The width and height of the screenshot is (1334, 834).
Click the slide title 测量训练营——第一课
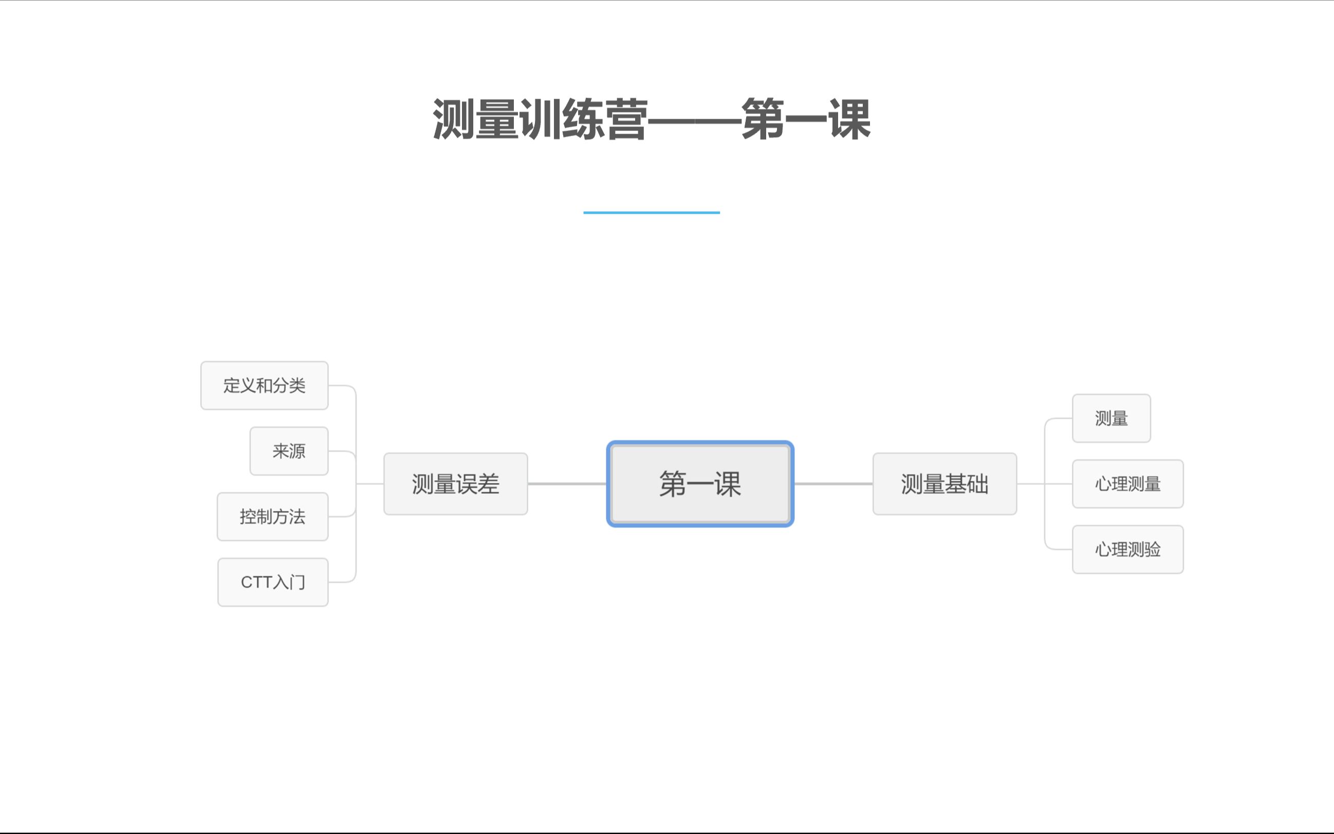coord(652,119)
